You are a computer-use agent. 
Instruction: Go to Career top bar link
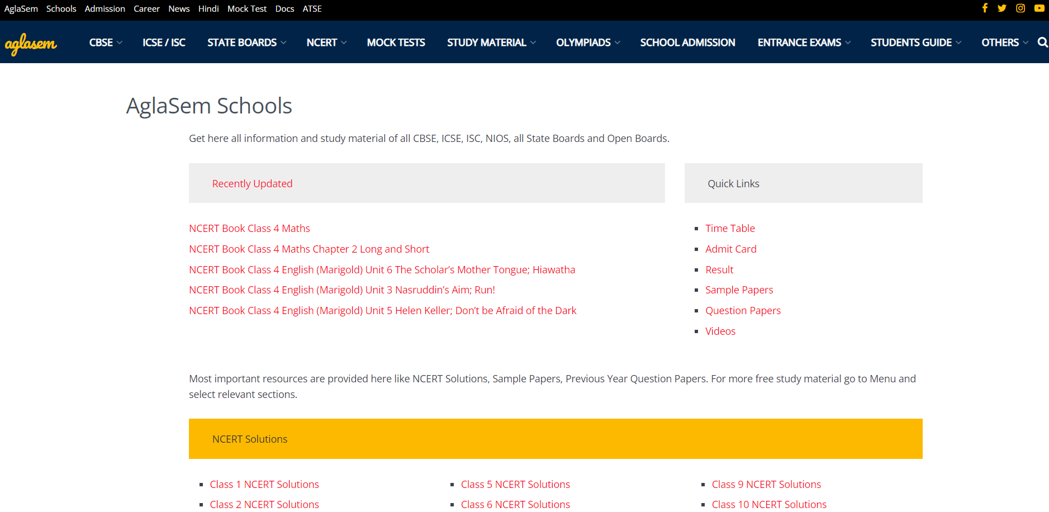[x=146, y=9]
